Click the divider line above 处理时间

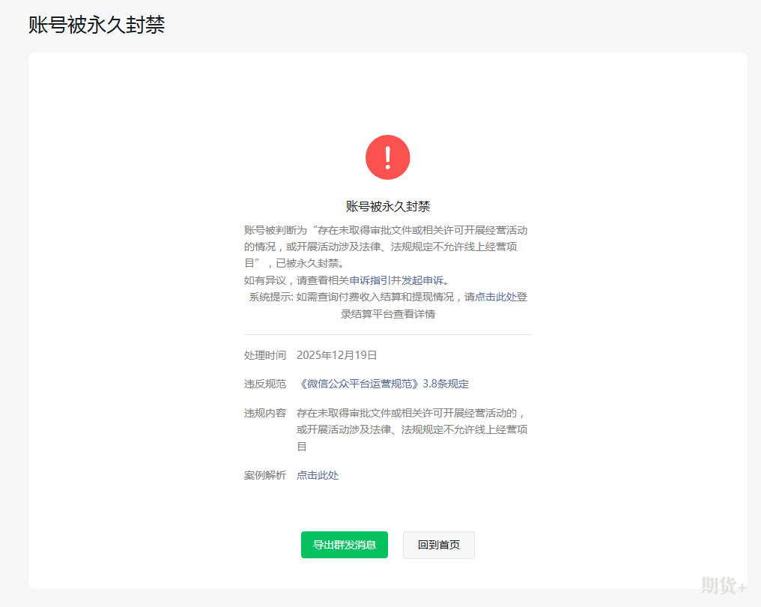(387, 332)
